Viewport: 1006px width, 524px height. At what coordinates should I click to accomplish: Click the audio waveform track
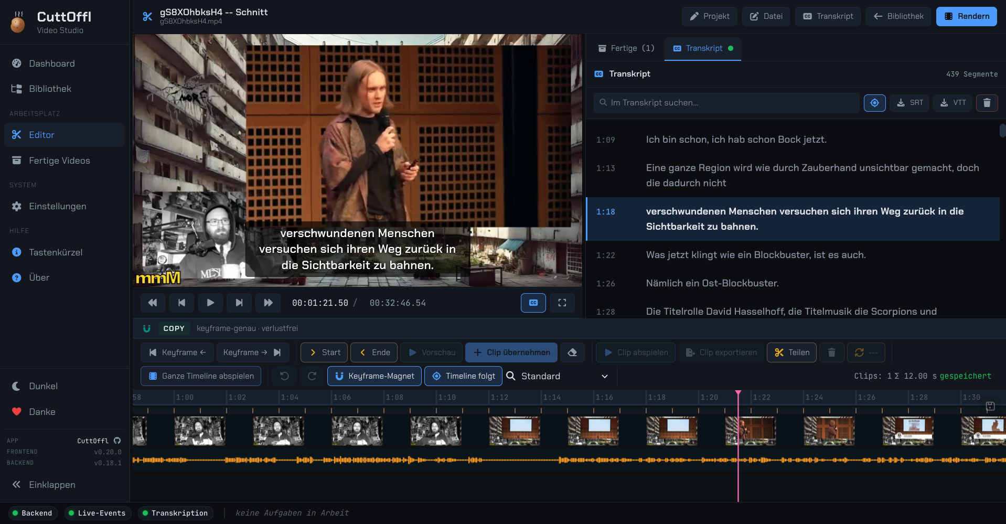coord(569,460)
